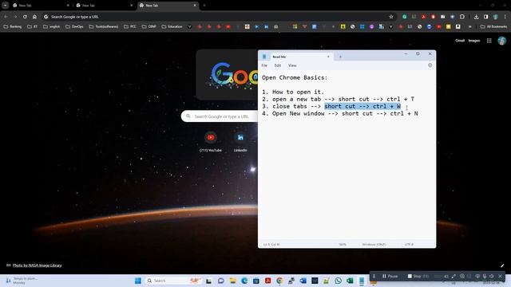Open Notepad settings gear icon
511x287 pixels.
pyautogui.click(x=430, y=65)
